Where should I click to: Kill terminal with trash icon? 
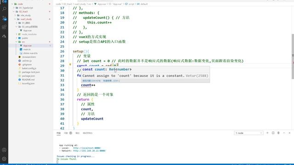click(x=278, y=133)
